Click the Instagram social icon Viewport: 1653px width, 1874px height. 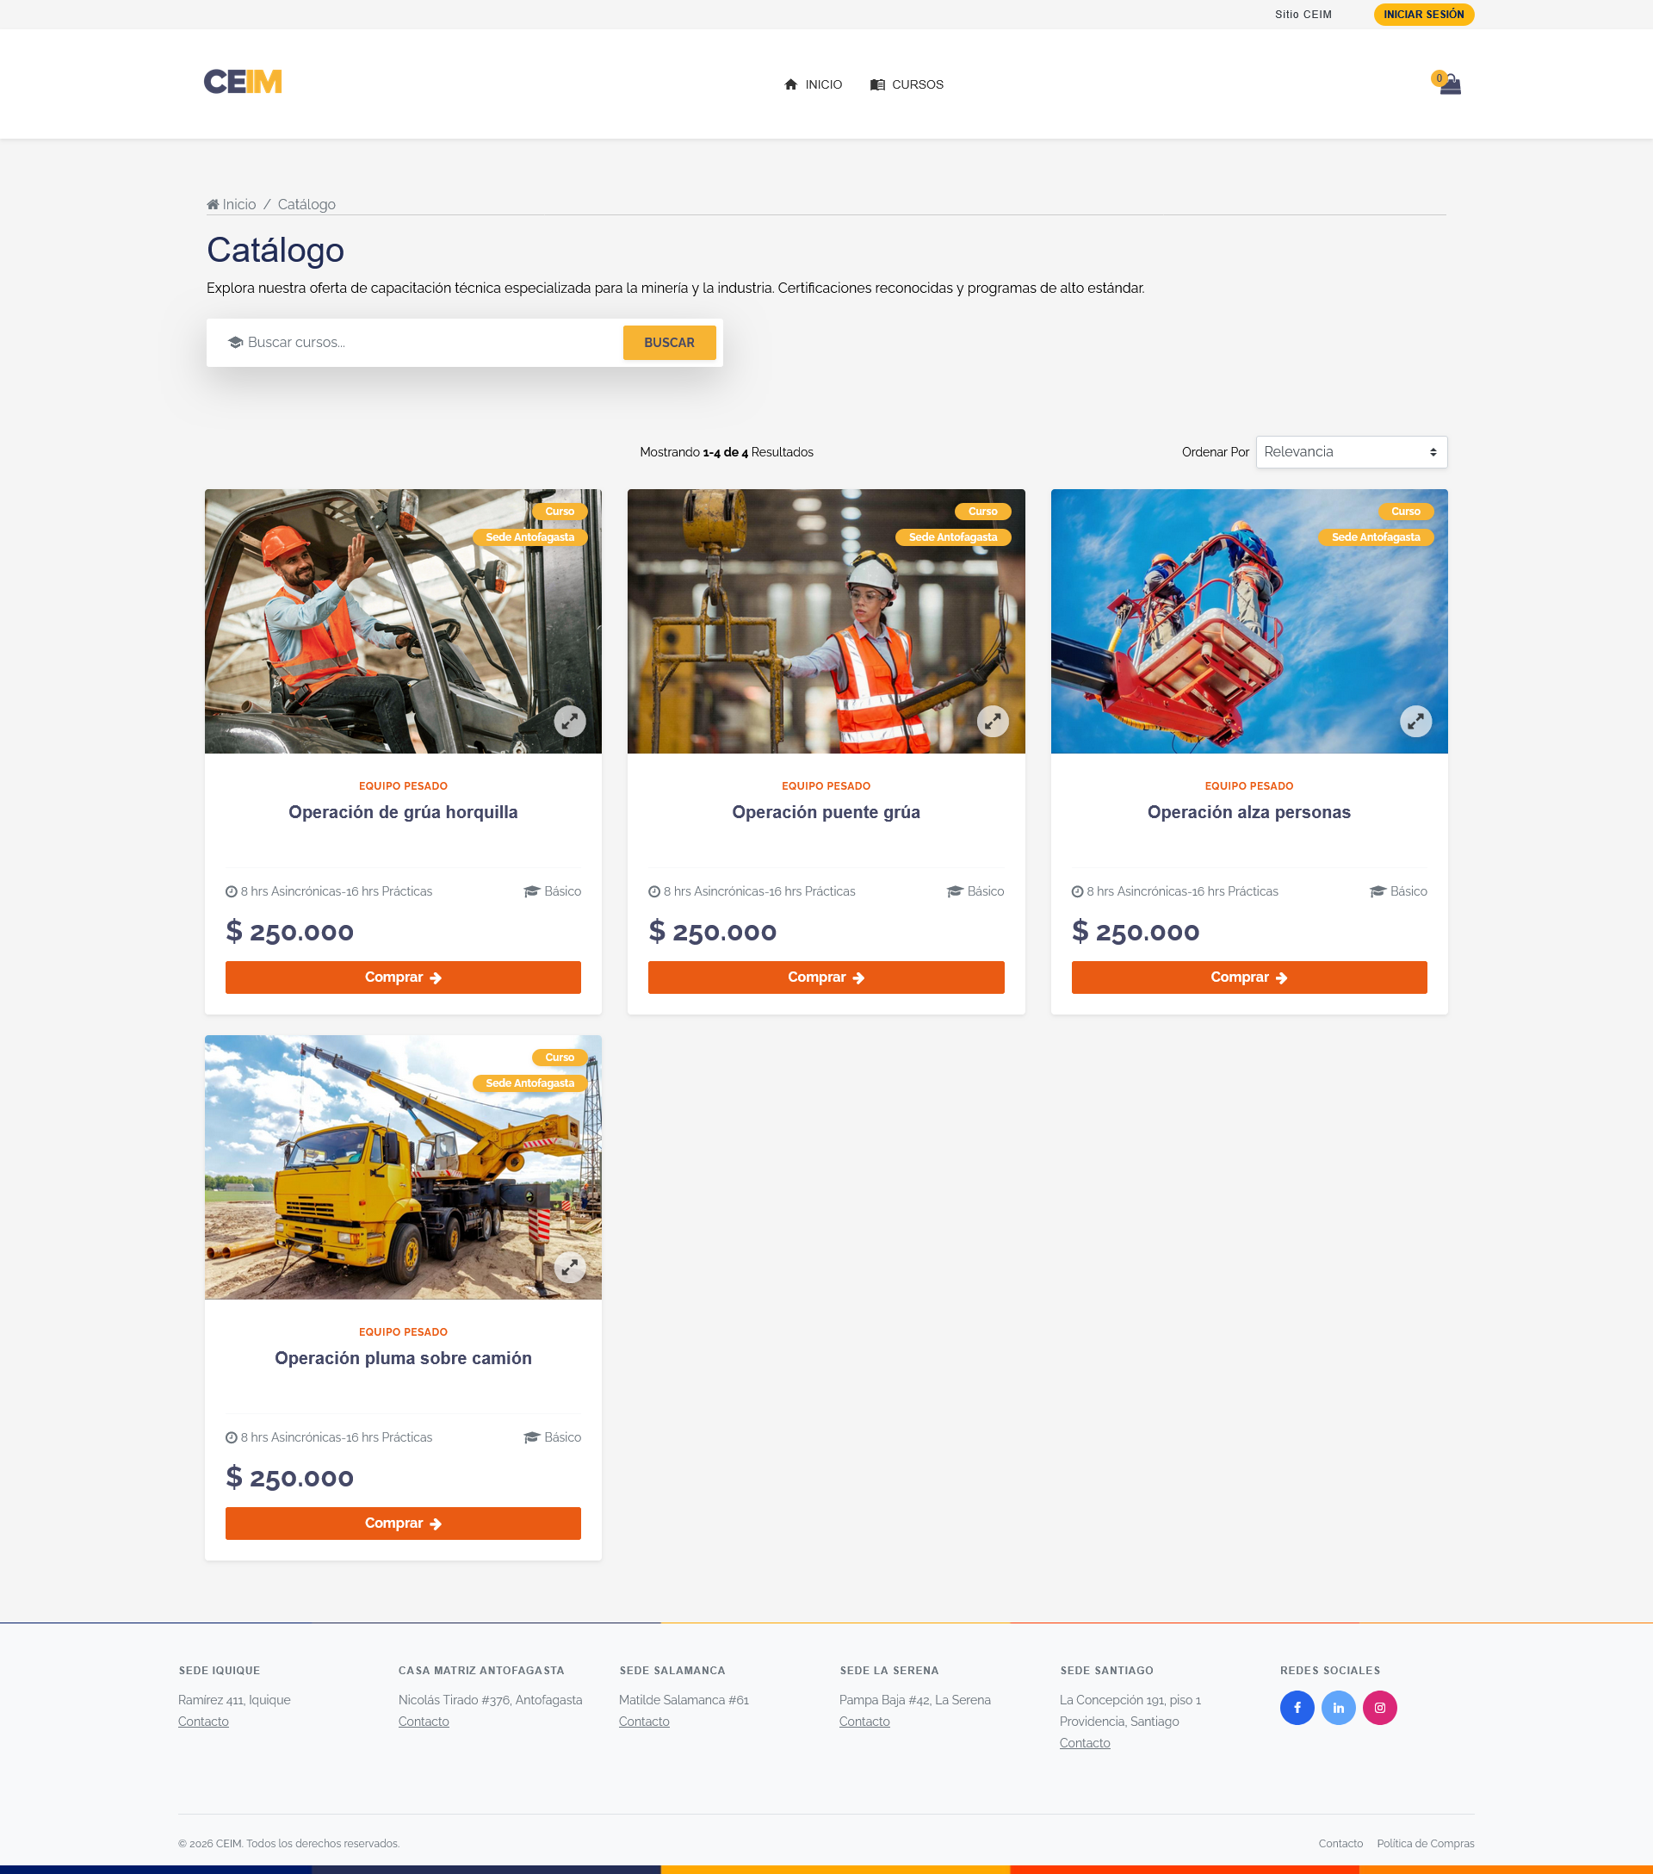[x=1379, y=1707]
